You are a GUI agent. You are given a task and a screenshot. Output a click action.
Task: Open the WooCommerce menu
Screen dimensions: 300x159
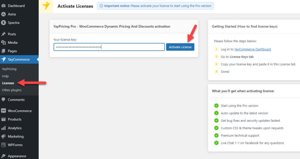(x=20, y=111)
